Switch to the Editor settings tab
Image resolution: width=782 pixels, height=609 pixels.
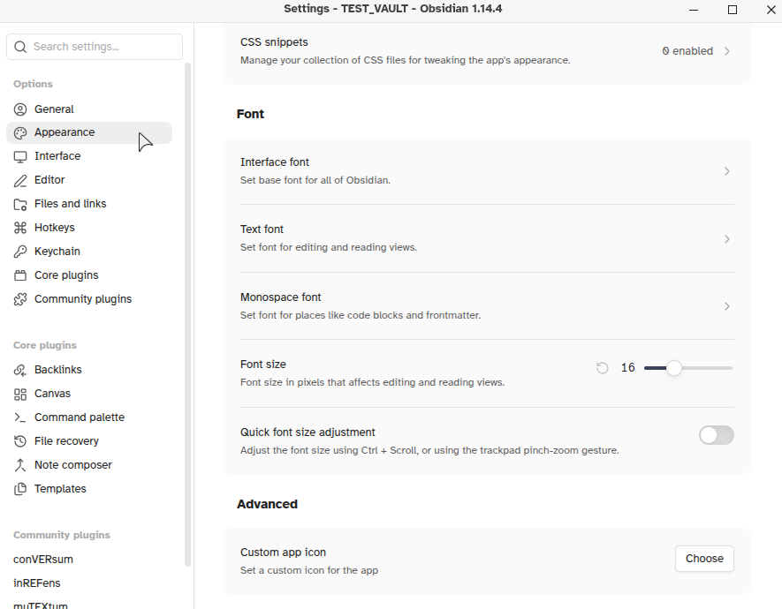coord(89,180)
